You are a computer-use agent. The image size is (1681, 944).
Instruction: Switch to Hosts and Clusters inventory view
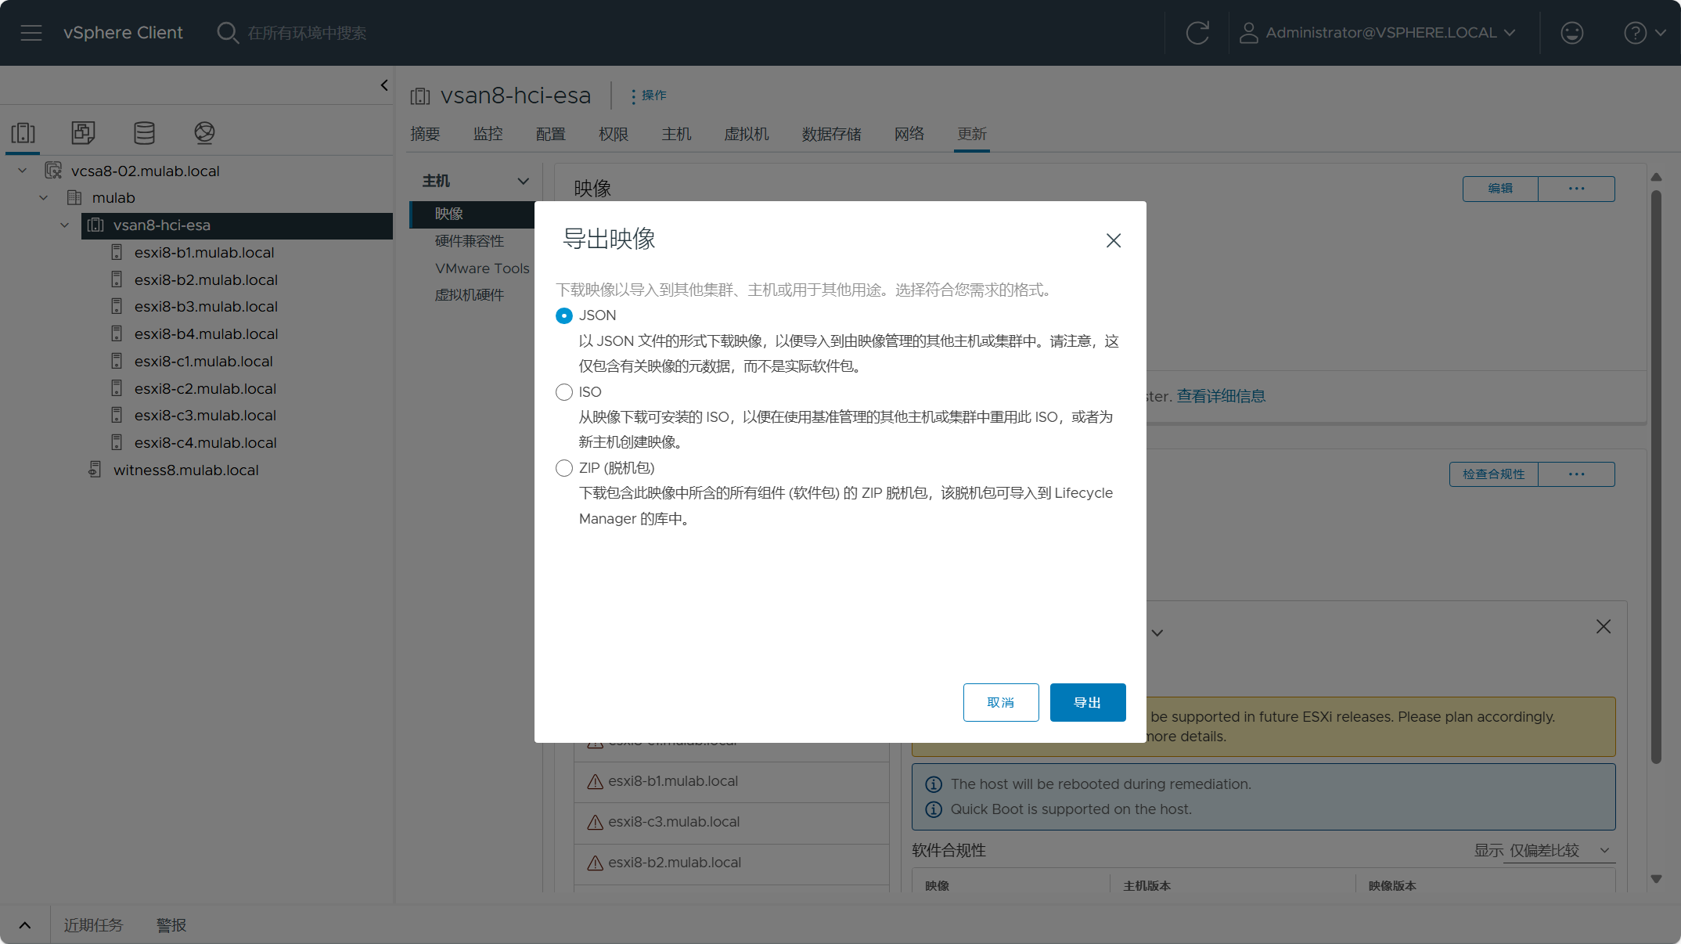click(23, 132)
